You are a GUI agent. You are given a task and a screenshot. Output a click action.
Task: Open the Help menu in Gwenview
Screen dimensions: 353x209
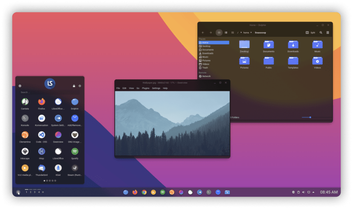[165, 88]
